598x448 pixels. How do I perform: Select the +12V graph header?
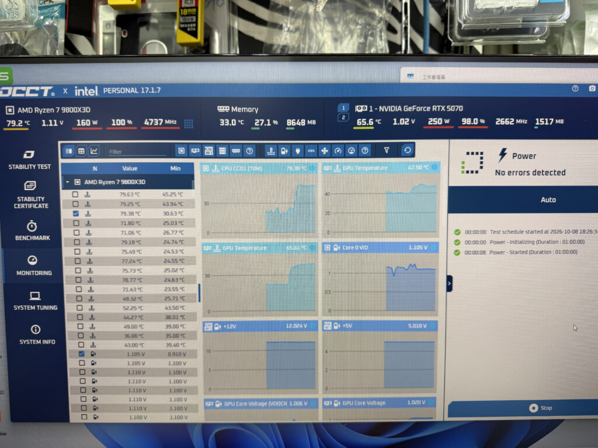(x=260, y=326)
